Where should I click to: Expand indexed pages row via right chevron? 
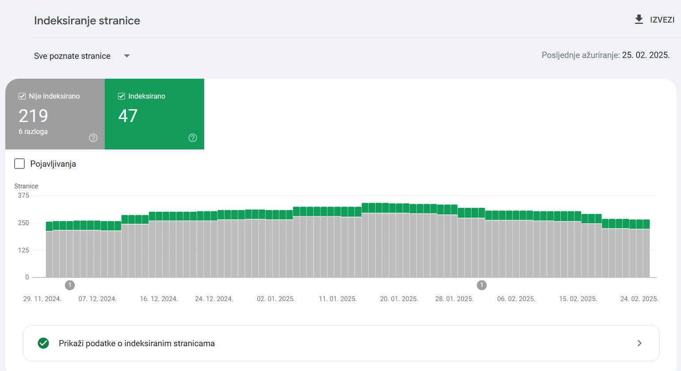click(639, 343)
